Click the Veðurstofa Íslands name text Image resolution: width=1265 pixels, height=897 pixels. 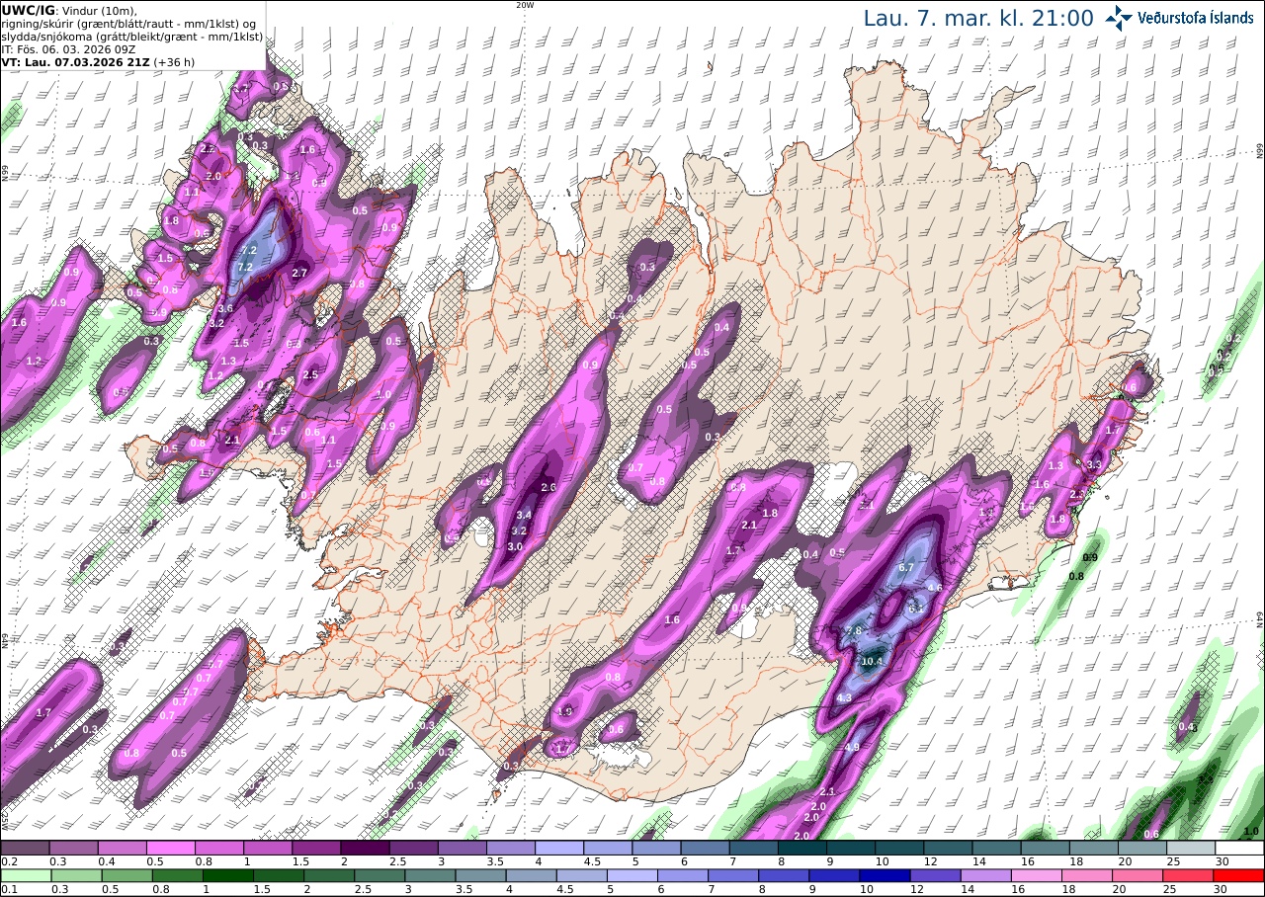click(1196, 18)
